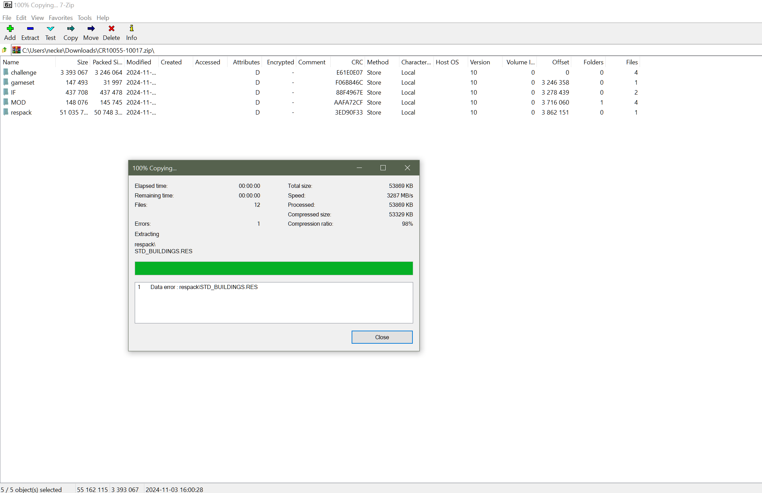Click status bar total size 55 162 115
762x493 pixels.
92,489
